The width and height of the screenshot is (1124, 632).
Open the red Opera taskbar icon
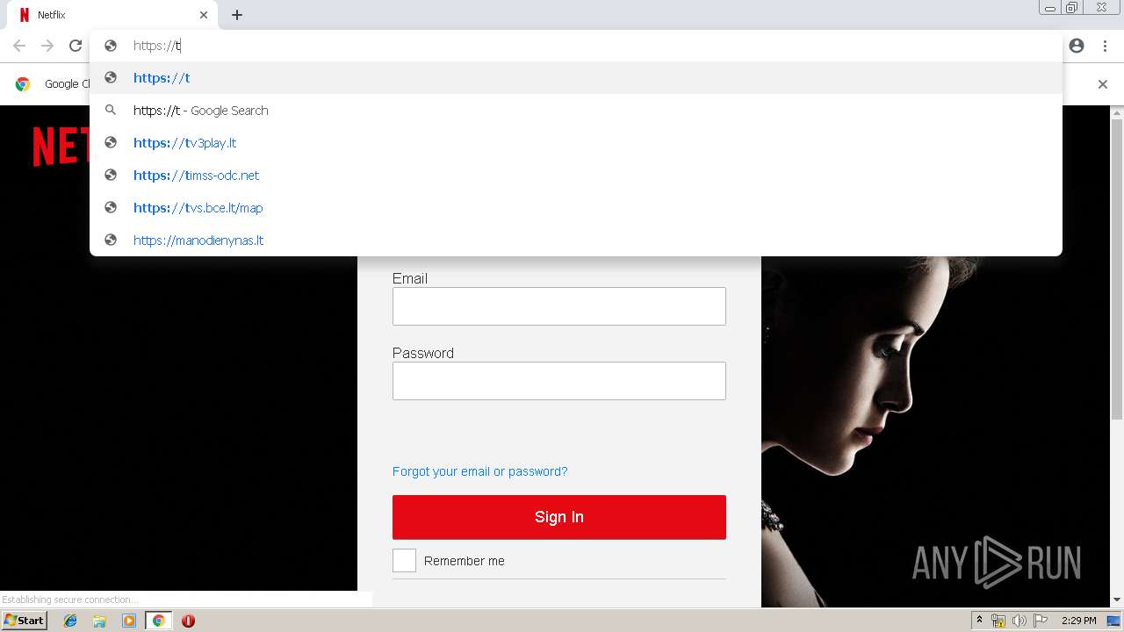pos(188,621)
